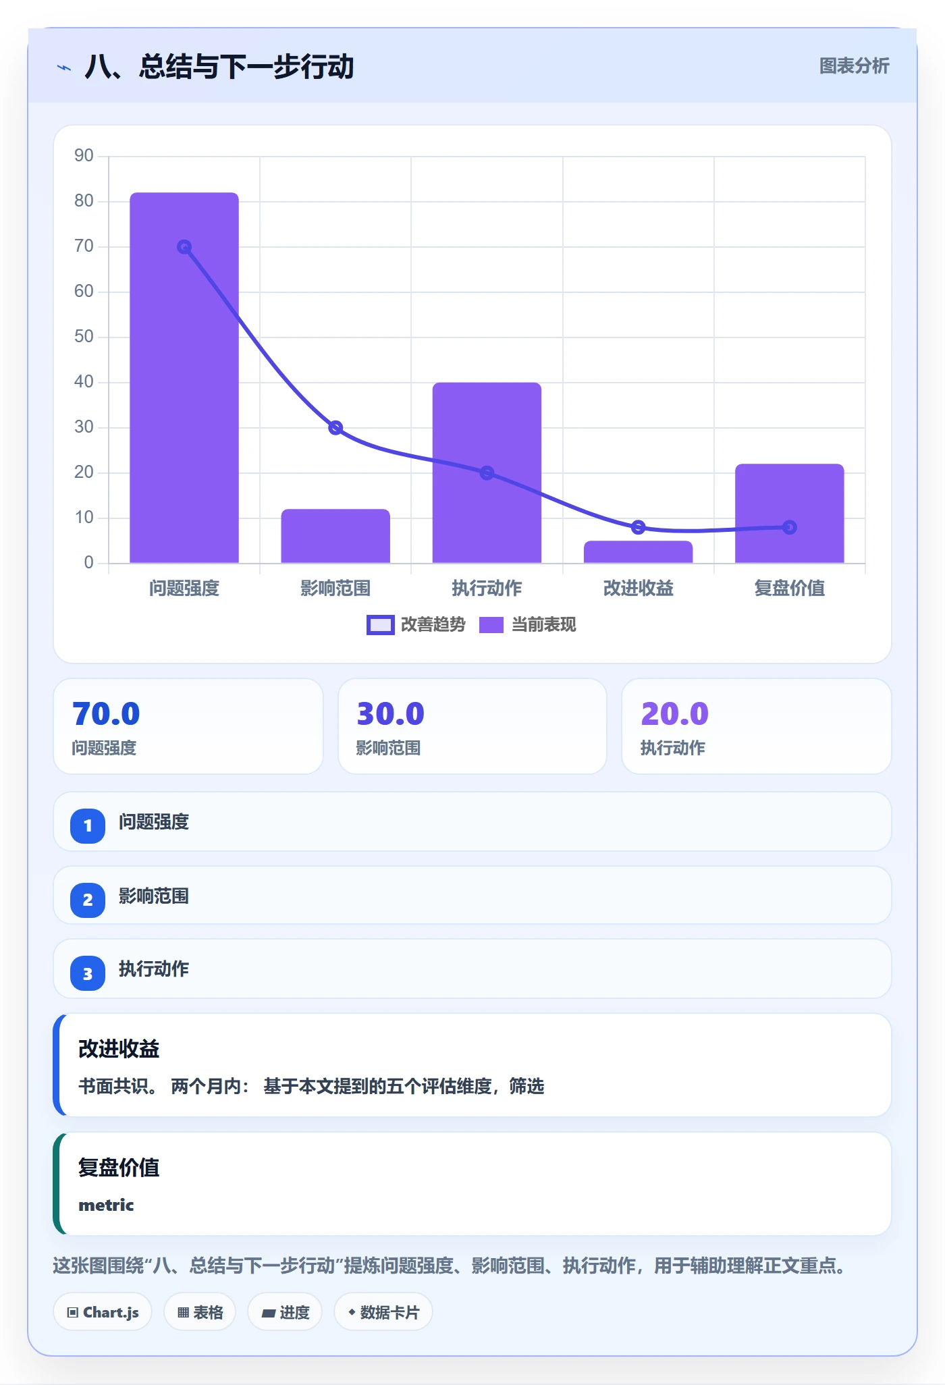Click the summary sentence starting 这张图围绕
The height and width of the screenshot is (1385, 945).
tap(450, 1266)
